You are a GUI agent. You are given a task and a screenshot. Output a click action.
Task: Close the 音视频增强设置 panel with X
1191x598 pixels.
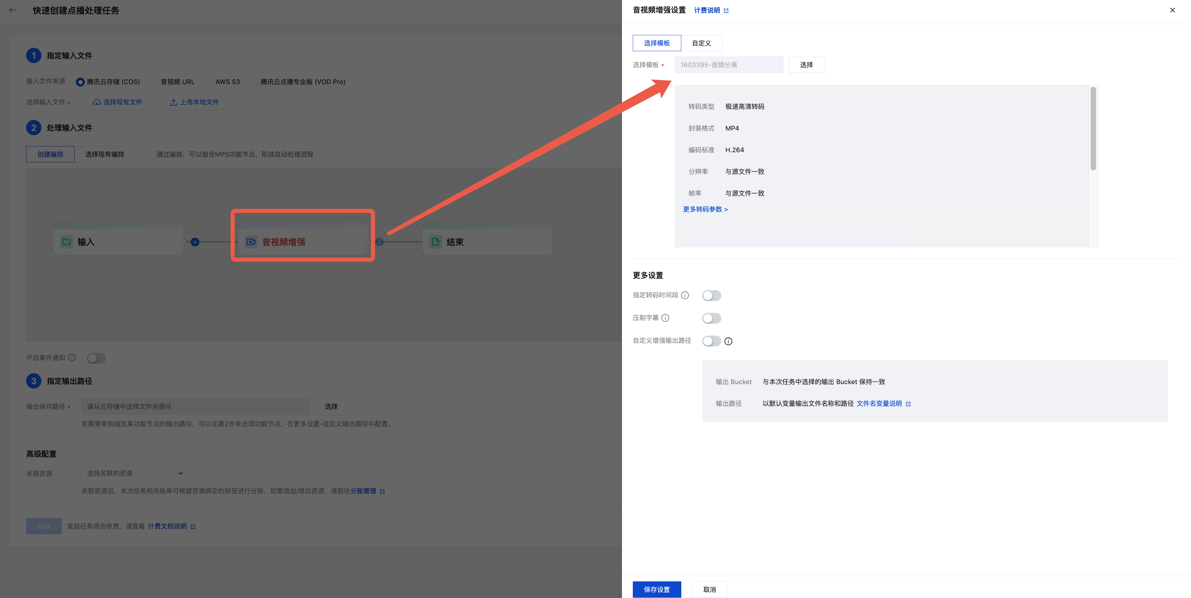pos(1172,10)
